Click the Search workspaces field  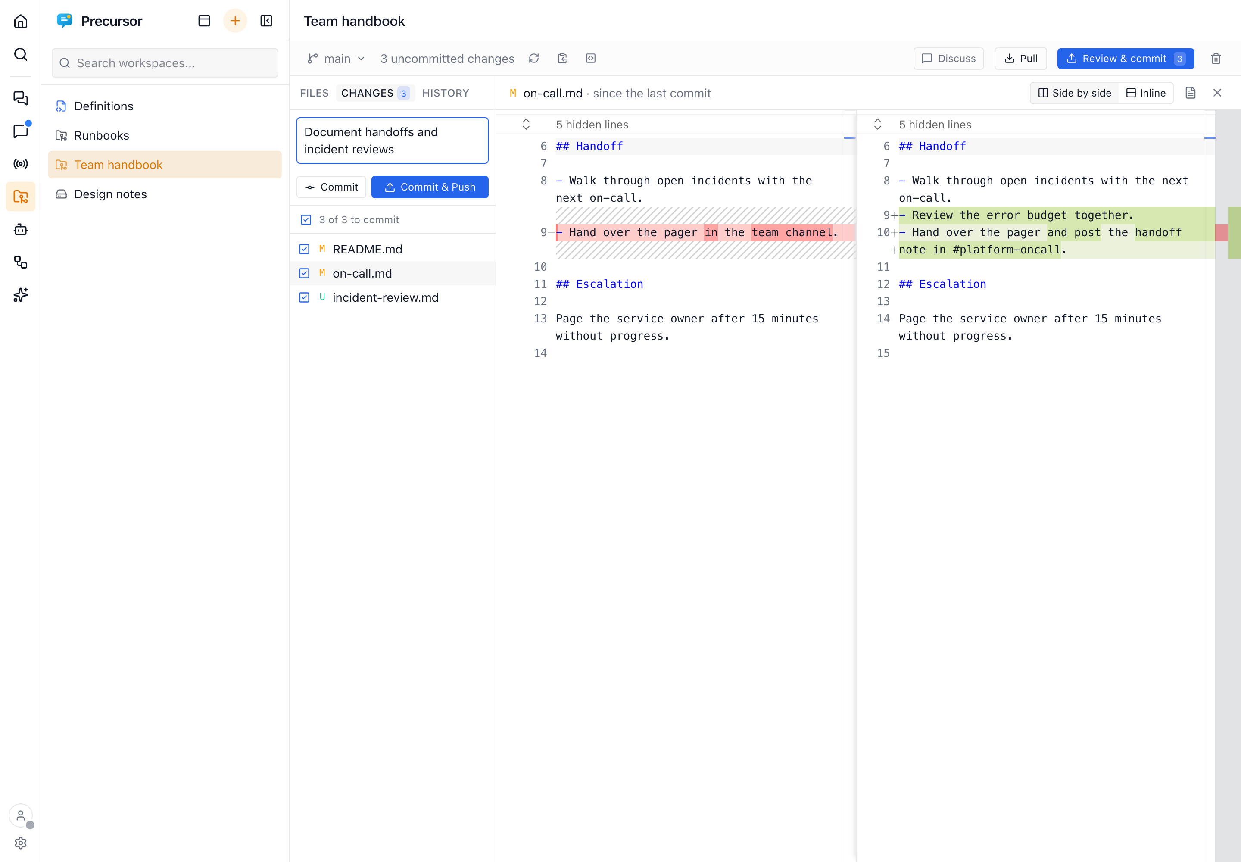(x=165, y=63)
